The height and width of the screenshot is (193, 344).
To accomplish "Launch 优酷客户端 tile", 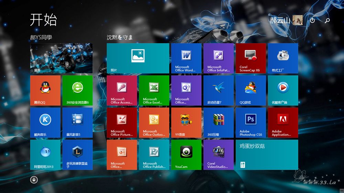I will 283,90.
